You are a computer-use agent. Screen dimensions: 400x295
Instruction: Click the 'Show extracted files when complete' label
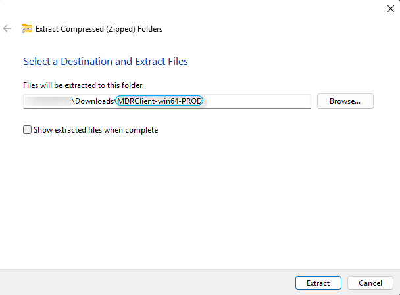tap(95, 130)
